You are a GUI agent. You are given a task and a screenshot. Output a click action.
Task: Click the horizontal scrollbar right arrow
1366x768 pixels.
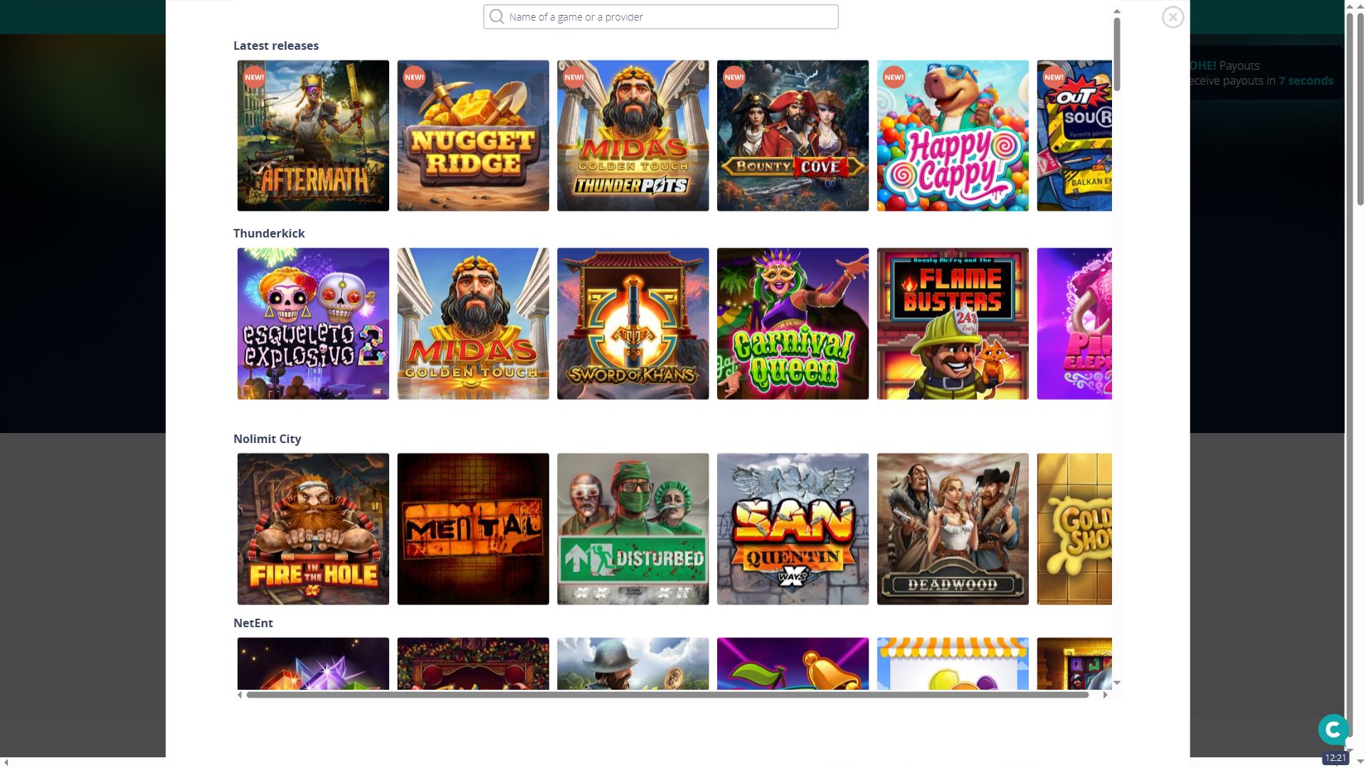point(1105,695)
